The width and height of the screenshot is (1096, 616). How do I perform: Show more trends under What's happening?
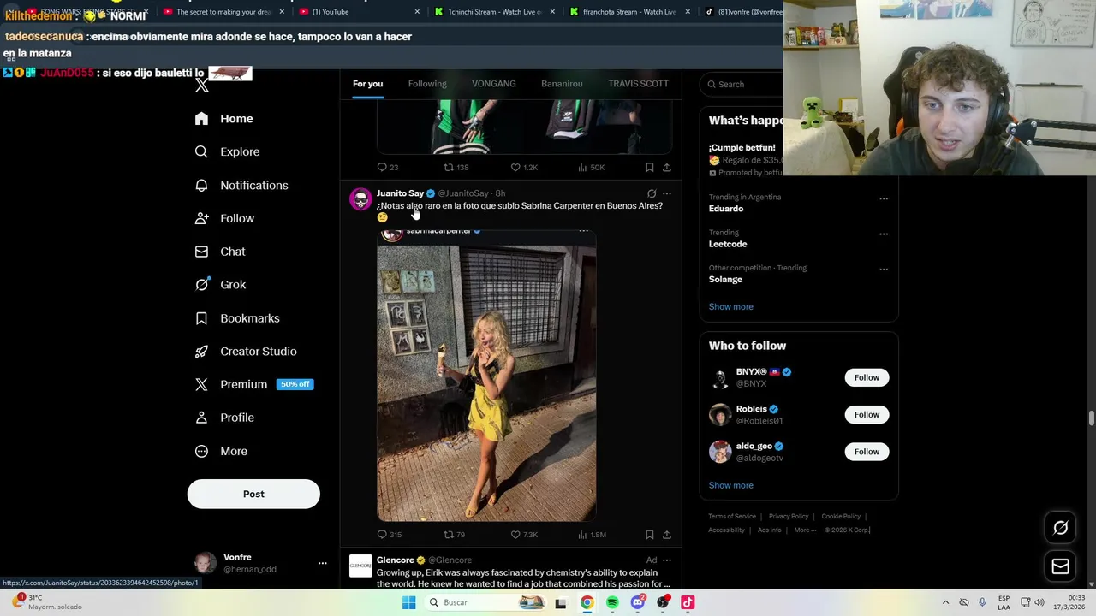point(730,306)
